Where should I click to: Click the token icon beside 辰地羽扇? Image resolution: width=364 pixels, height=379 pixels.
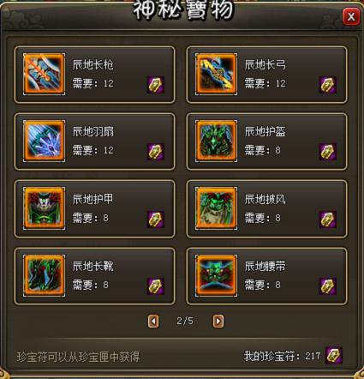[x=156, y=152]
